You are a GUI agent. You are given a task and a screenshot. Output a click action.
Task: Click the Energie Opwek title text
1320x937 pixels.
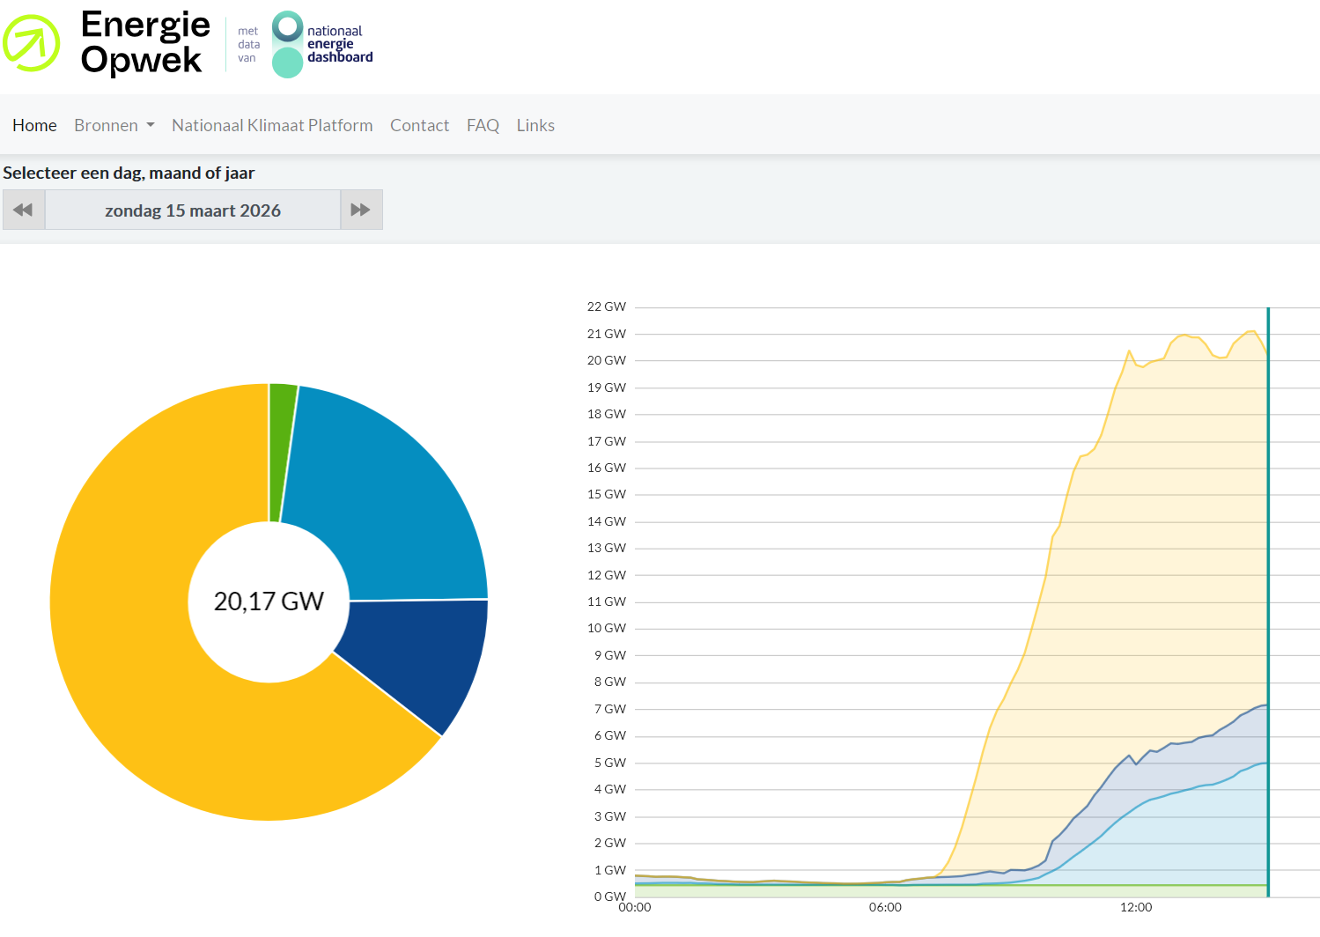(x=145, y=42)
